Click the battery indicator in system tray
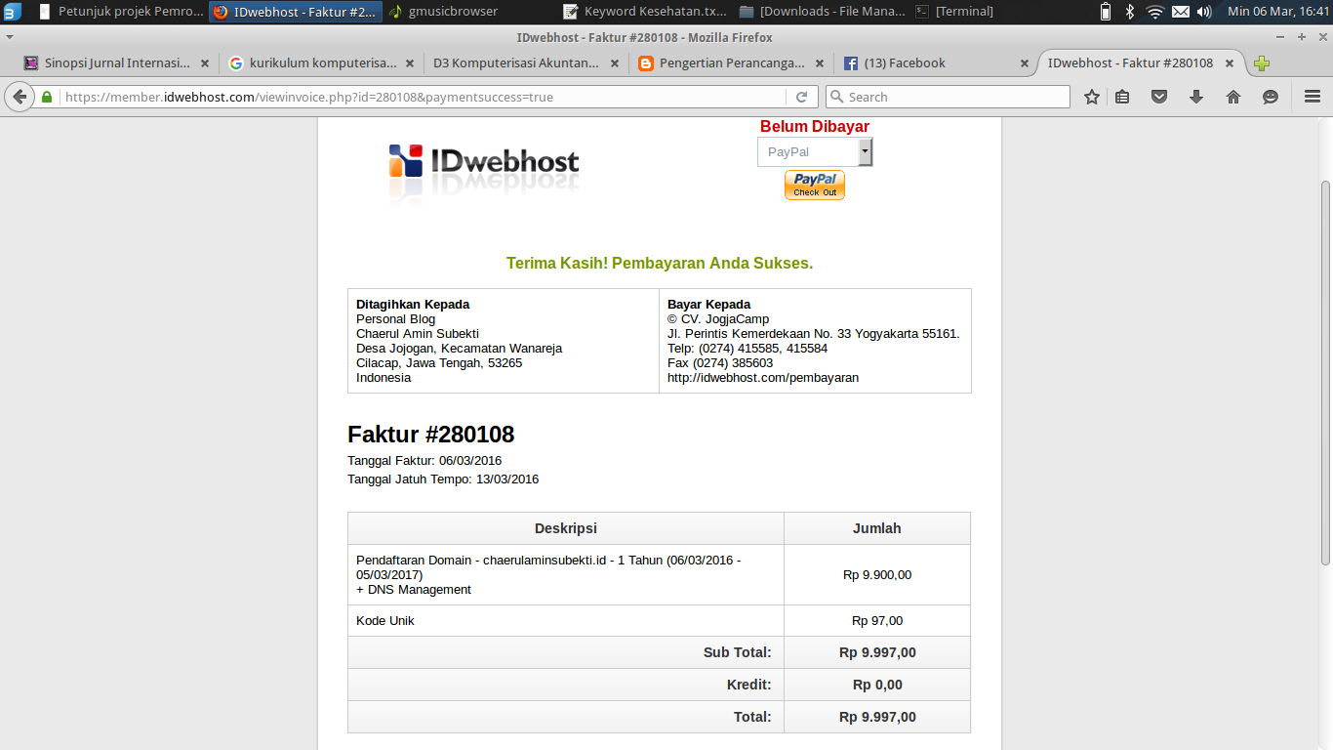 1106,12
